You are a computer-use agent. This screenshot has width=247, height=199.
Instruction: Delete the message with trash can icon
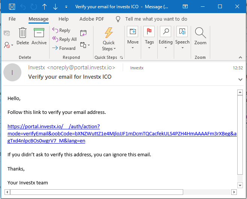click(x=23, y=36)
